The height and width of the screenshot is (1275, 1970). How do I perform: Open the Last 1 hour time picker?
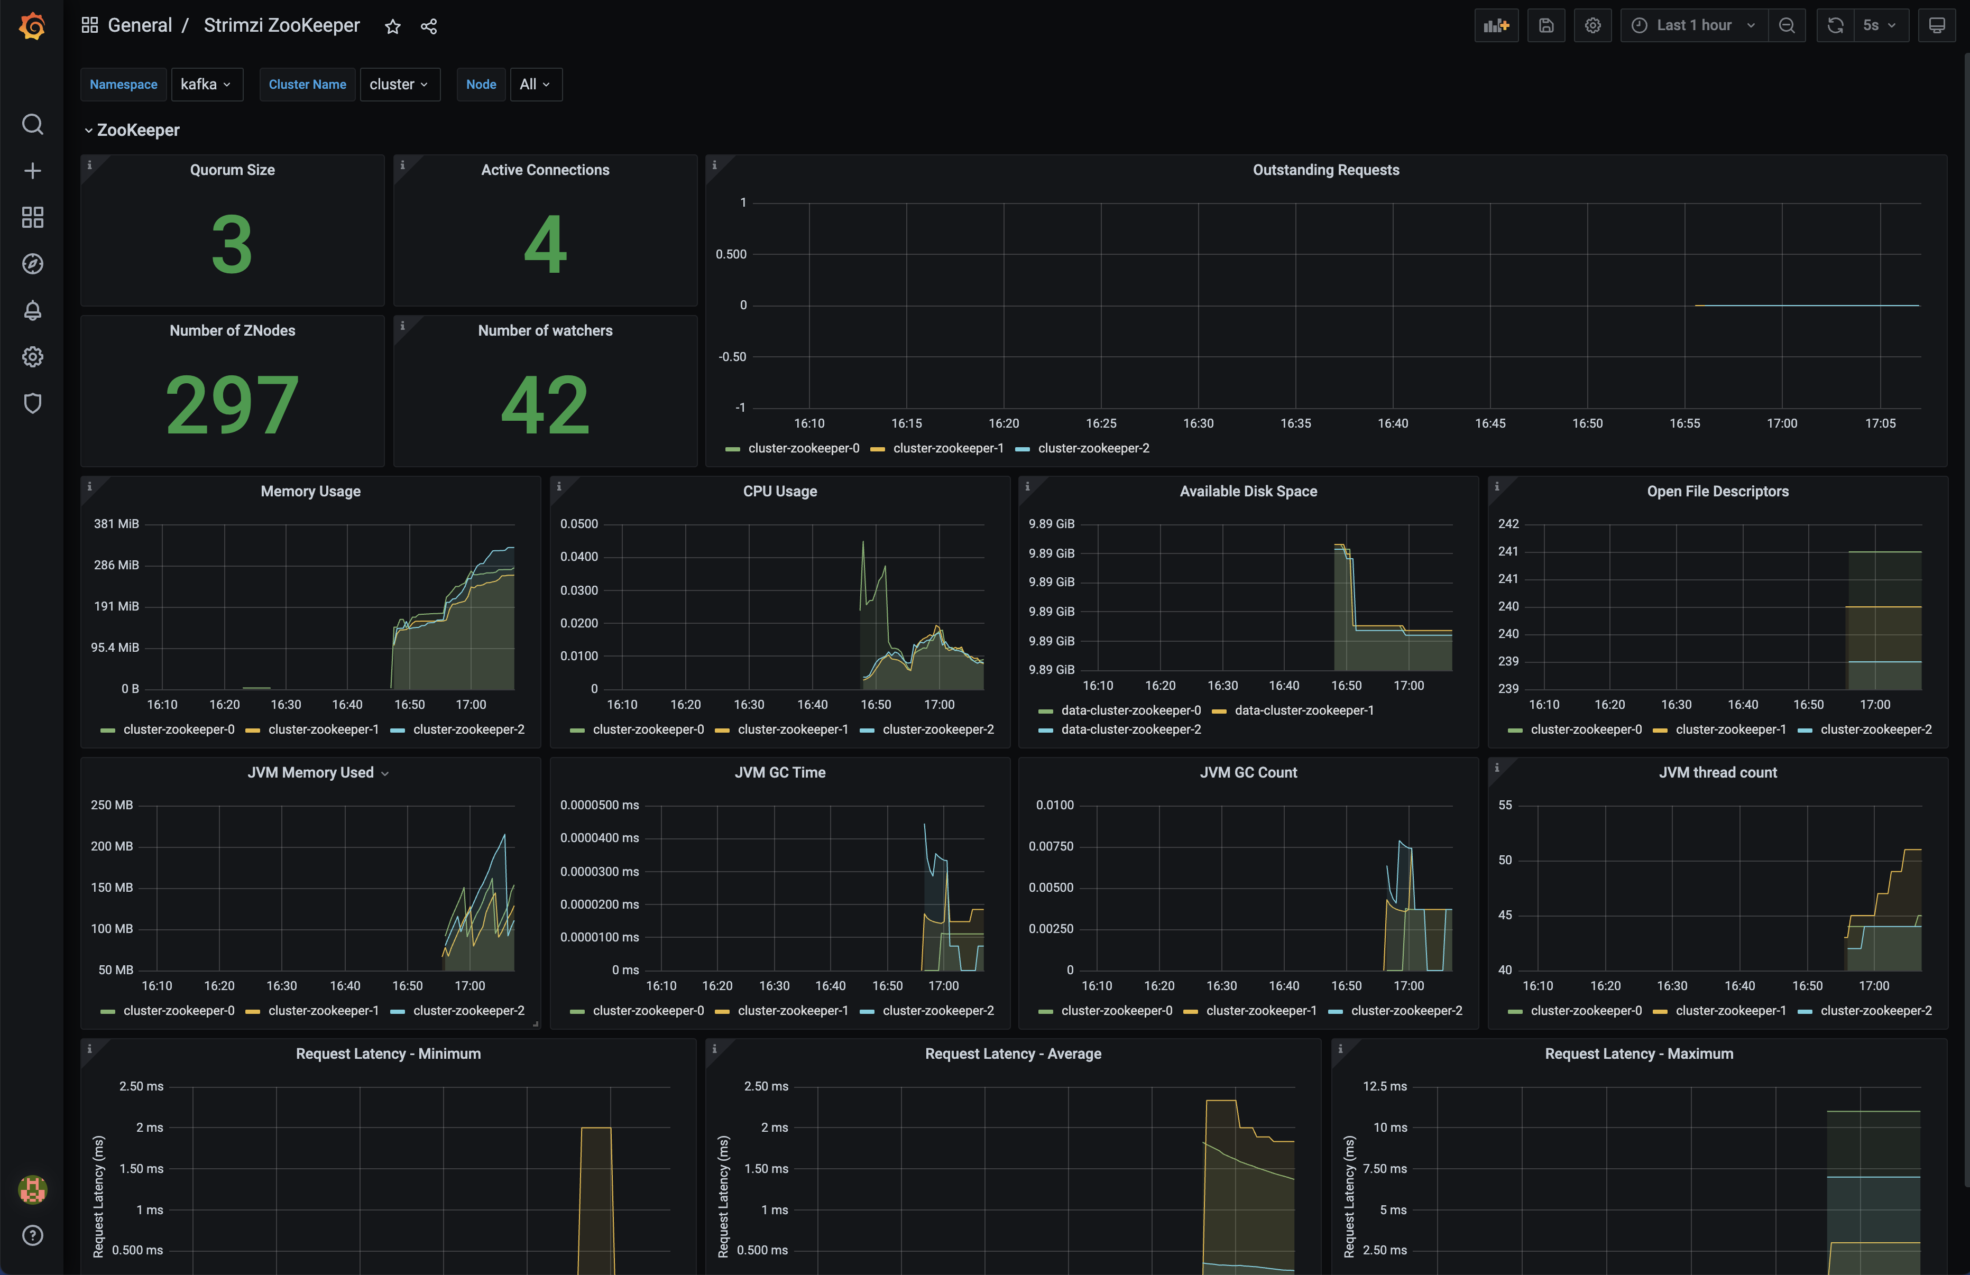[x=1693, y=26]
